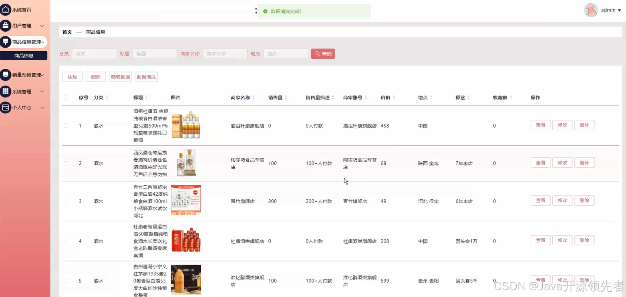Click the sort arrows on 标签 column
This screenshot has width=626, height=297.
(x=469, y=98)
